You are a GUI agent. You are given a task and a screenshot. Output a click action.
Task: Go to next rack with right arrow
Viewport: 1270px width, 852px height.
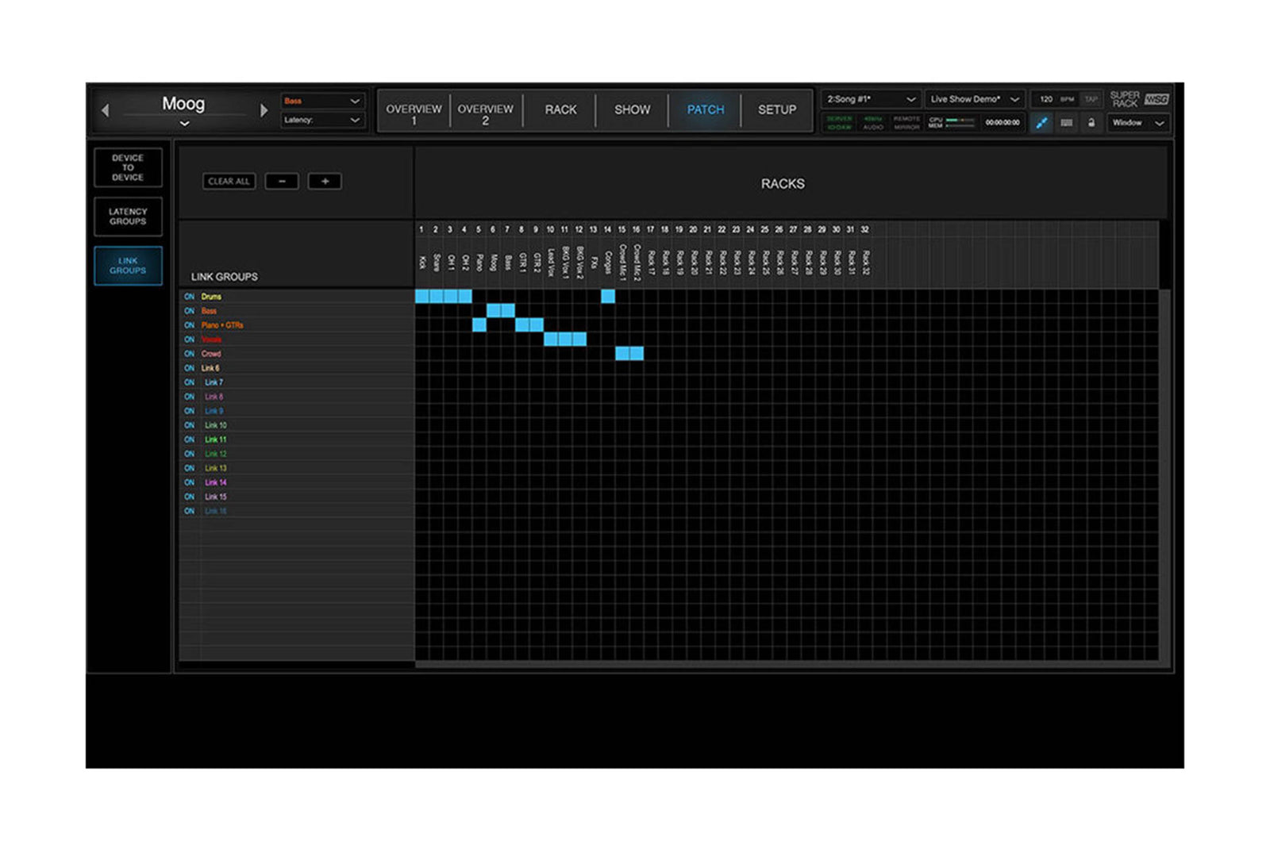pos(264,110)
